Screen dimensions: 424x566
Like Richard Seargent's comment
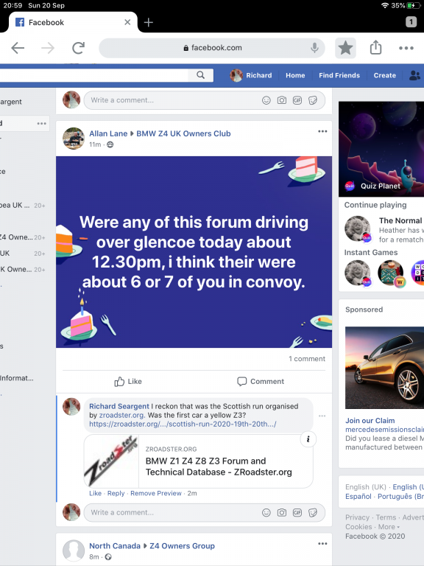click(95, 493)
